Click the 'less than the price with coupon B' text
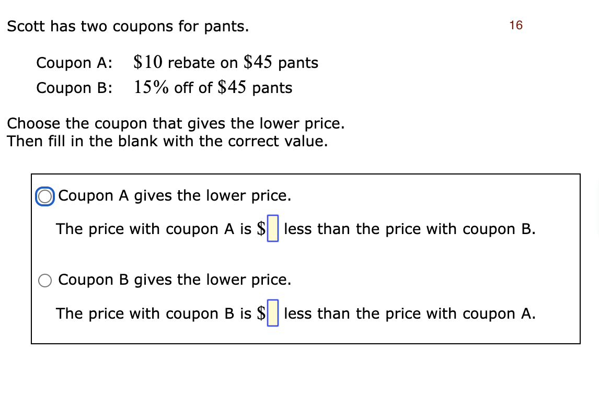 410,229
